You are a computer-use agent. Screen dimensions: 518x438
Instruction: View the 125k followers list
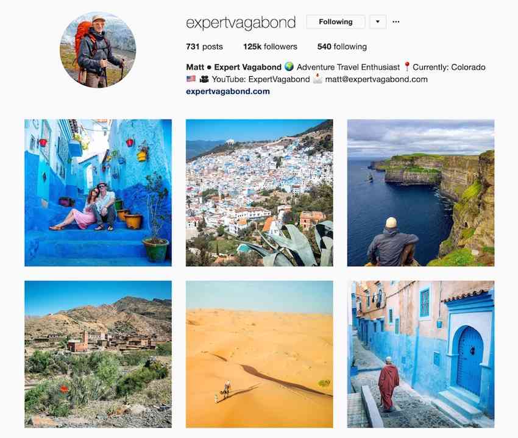pyautogui.click(x=270, y=46)
